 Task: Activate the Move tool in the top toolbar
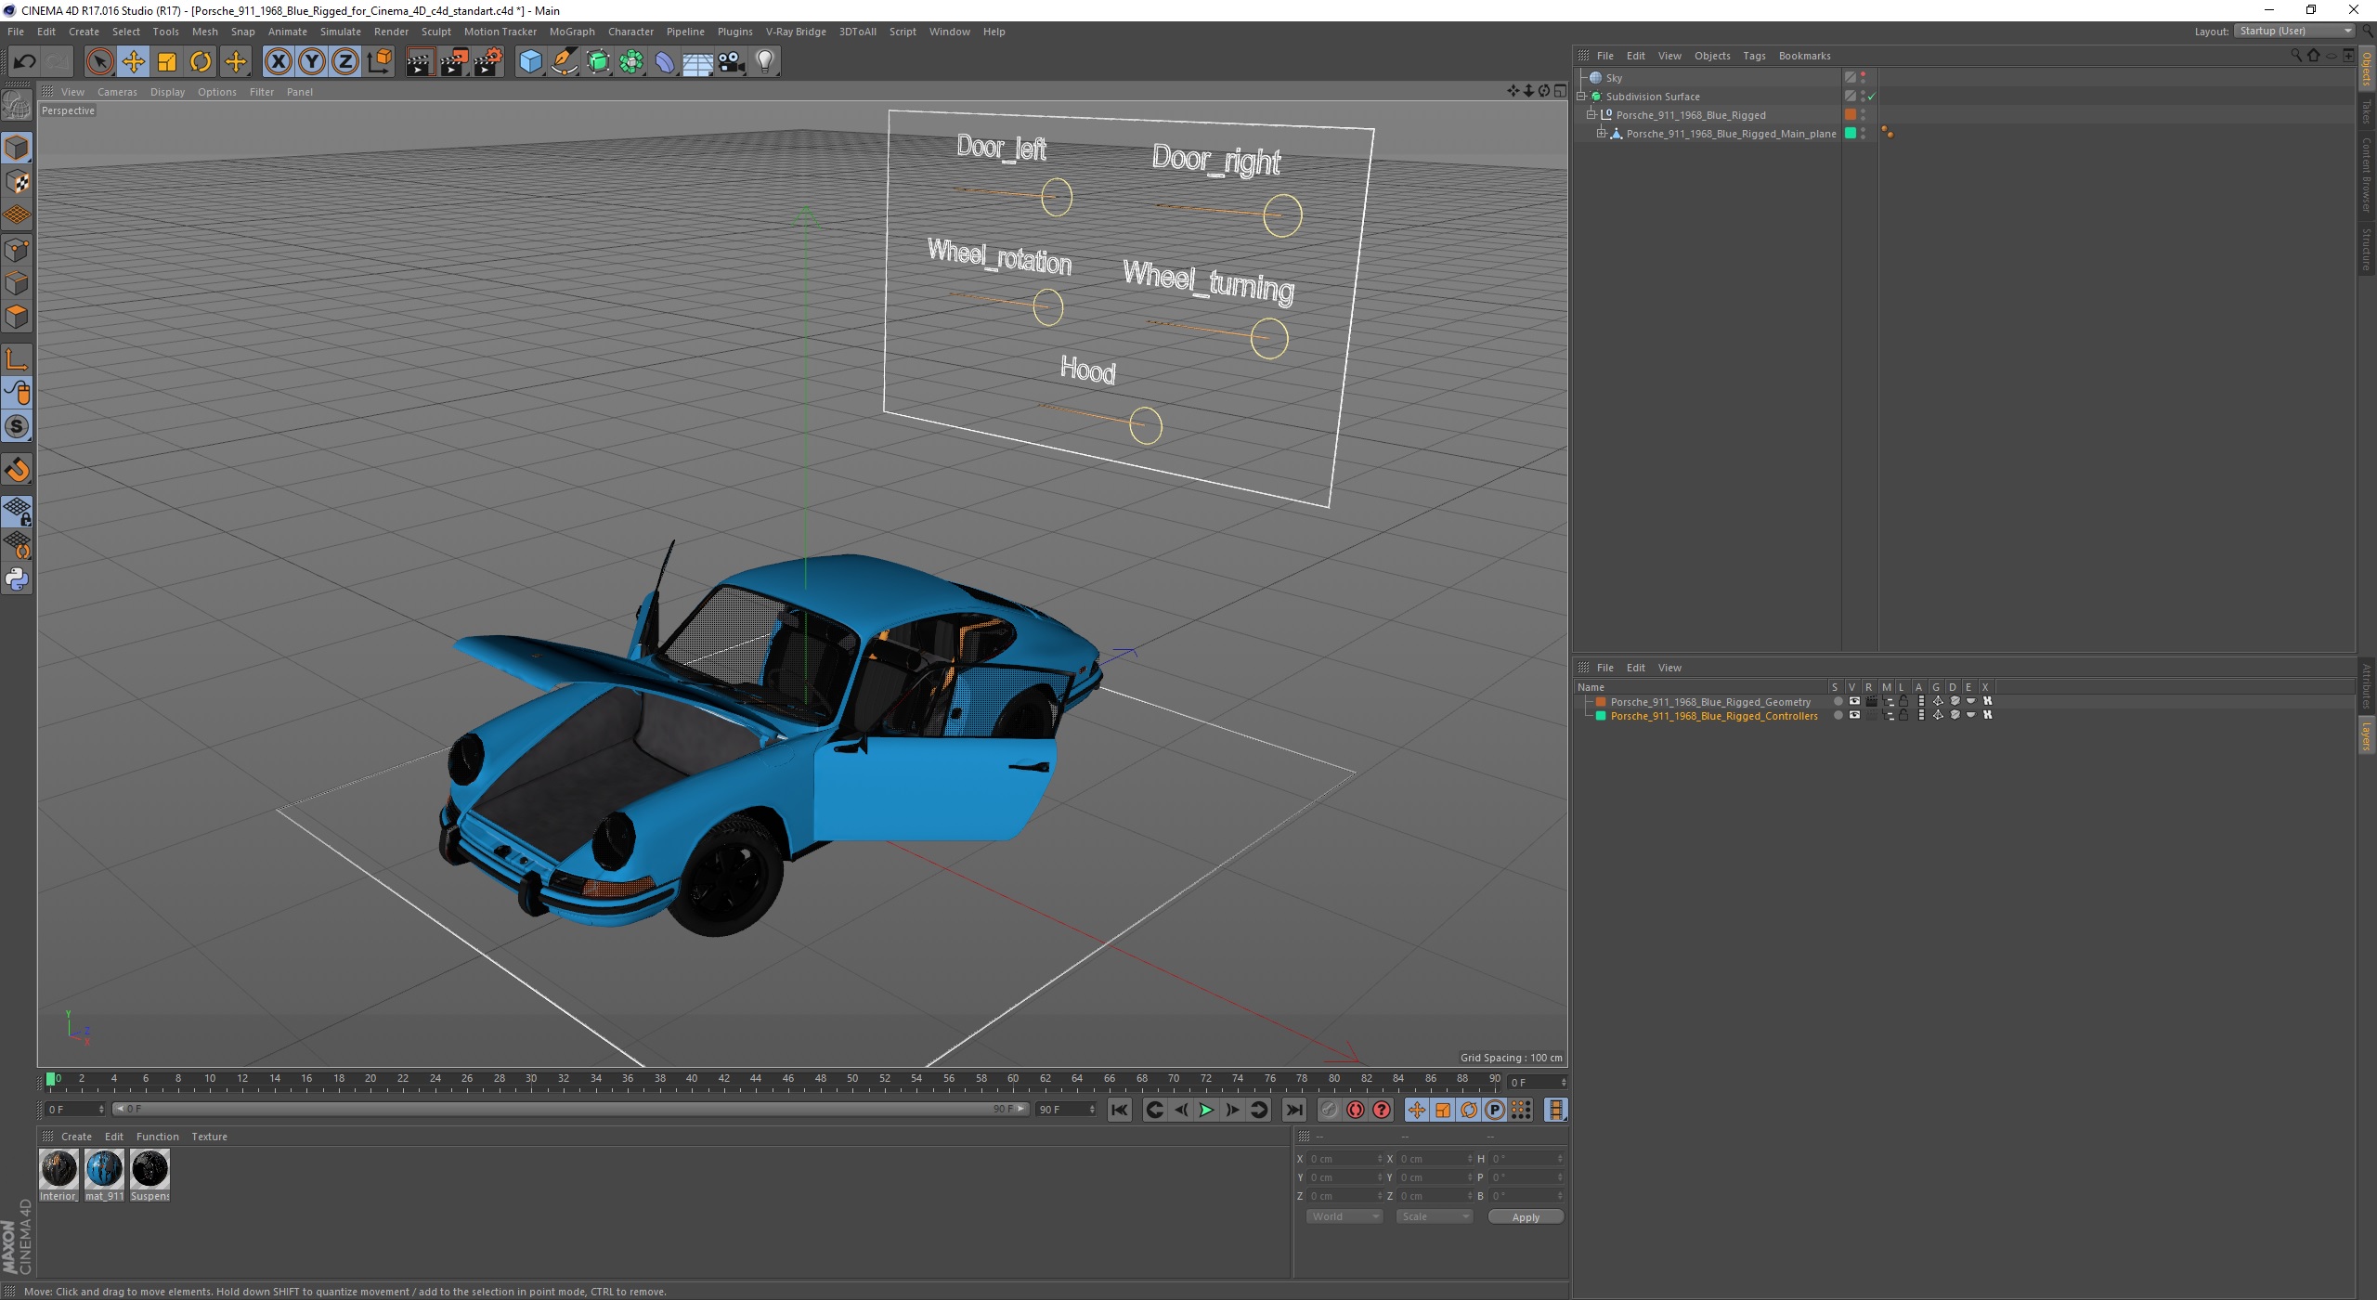click(x=134, y=62)
